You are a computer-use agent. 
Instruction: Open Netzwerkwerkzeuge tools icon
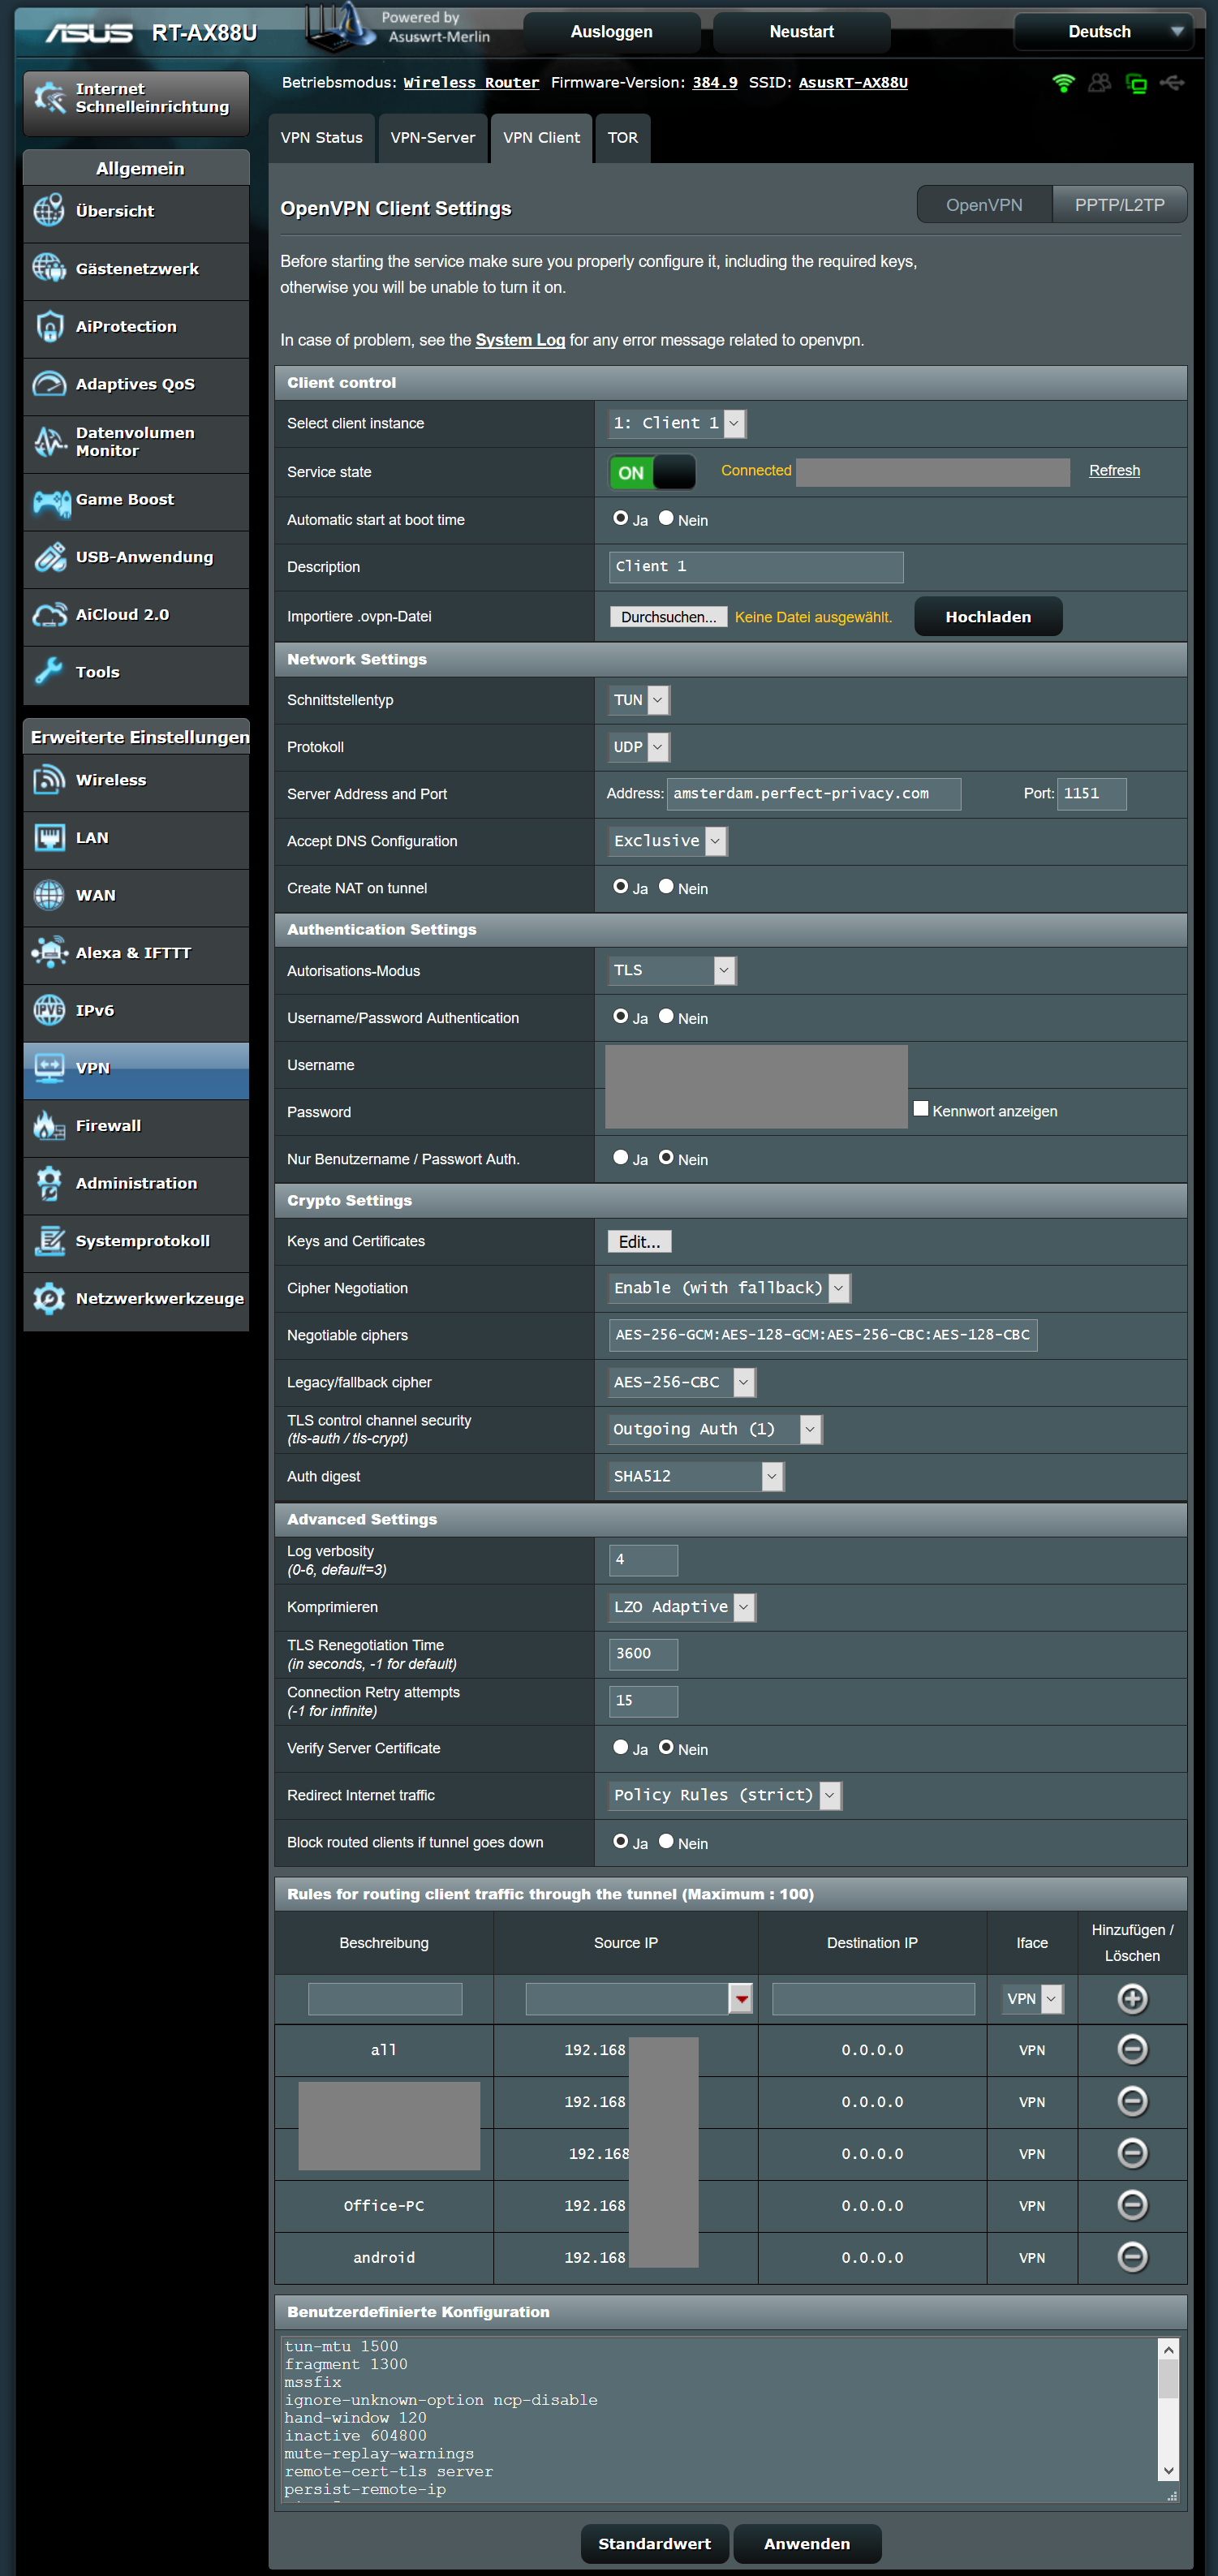[49, 1298]
